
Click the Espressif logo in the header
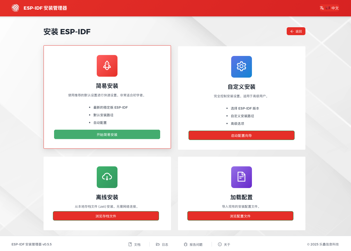pos(15,8)
